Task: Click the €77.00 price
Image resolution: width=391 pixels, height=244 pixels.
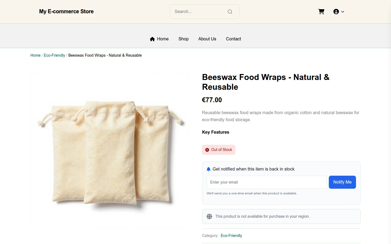Action: [212, 100]
